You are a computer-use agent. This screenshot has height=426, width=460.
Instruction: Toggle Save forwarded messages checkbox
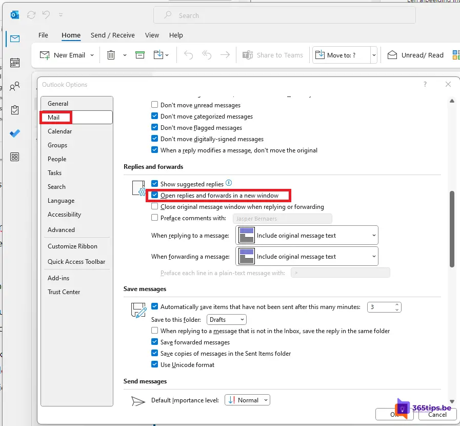pos(155,342)
